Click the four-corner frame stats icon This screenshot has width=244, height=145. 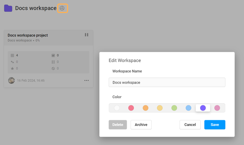pos(53,62)
